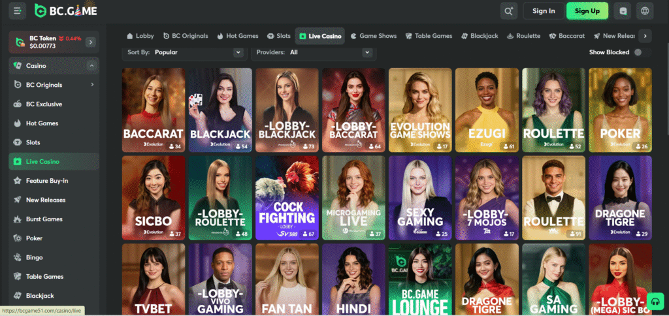
Task: Click the Feature Buy-in star icon
Action: 18,181
